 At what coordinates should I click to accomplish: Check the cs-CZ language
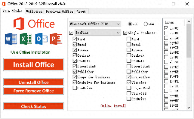pyautogui.click(x=166, y=48)
